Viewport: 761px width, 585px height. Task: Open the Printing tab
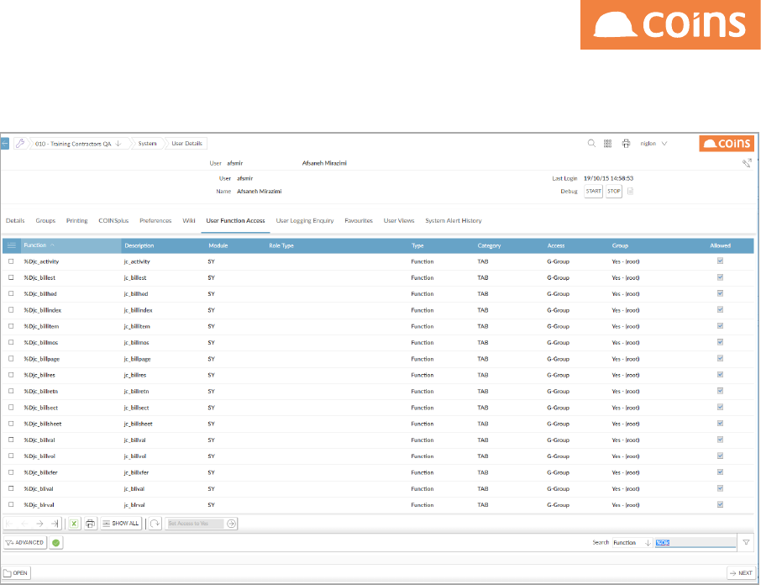[76, 220]
